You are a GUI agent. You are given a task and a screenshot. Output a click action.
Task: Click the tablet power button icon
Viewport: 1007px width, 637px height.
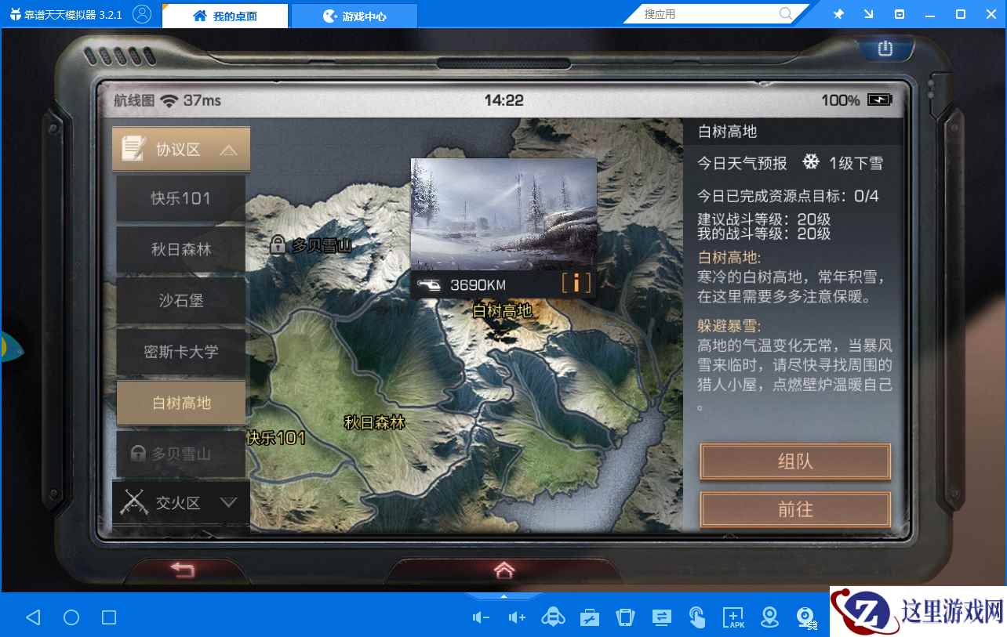point(885,49)
